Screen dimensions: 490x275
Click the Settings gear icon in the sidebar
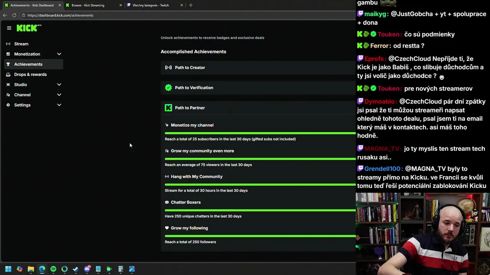pyautogui.click(x=8, y=105)
